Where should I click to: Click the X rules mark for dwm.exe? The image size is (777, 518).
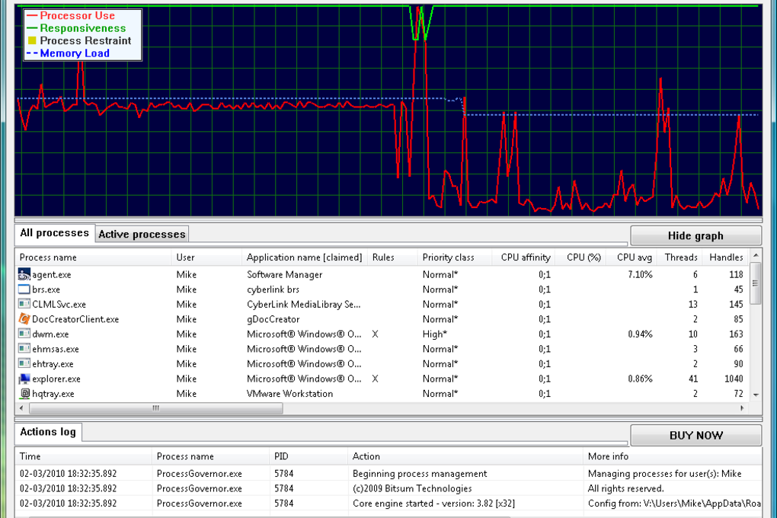coord(375,334)
